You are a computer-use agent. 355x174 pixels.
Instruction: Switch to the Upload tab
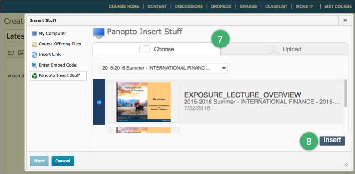[284, 49]
